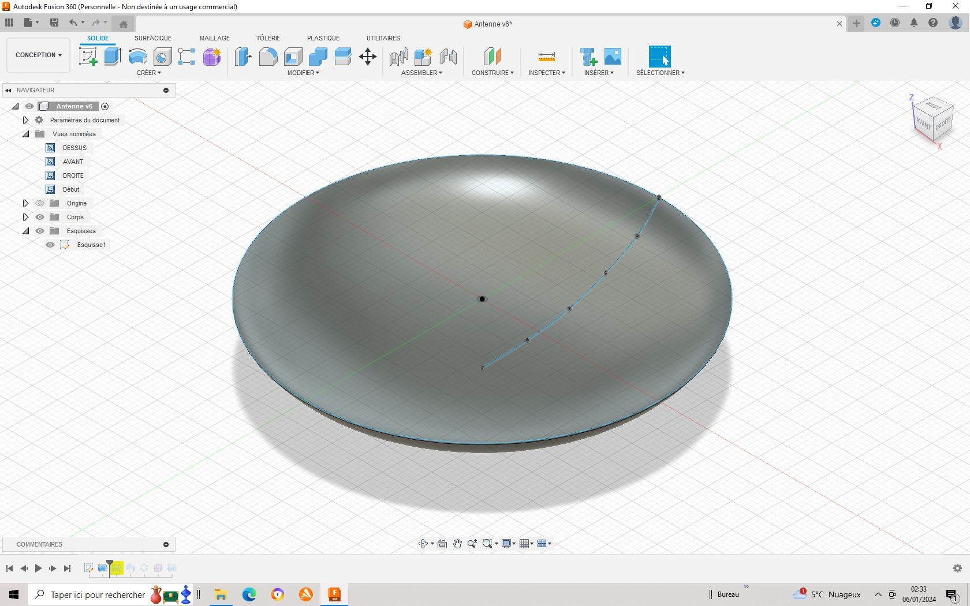Select the Offset Face tool

pos(343,57)
